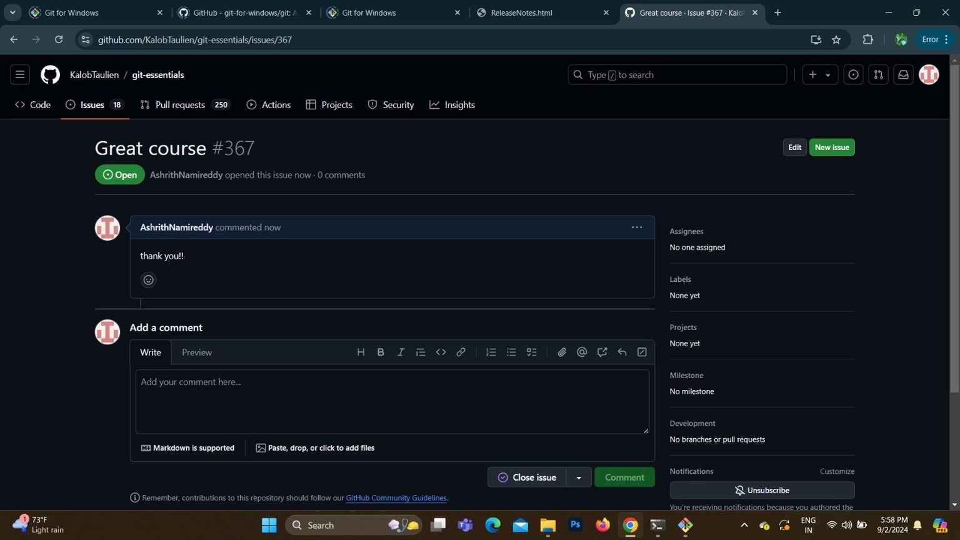
Task: Open Markdown is supported link
Action: coord(187,448)
